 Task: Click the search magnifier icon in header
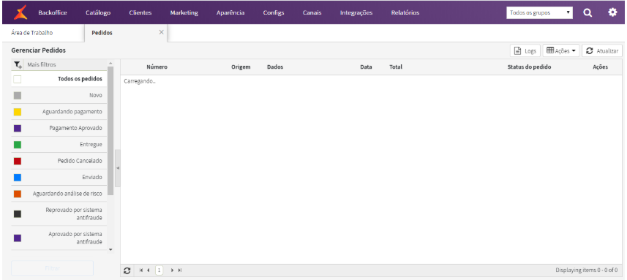[587, 12]
